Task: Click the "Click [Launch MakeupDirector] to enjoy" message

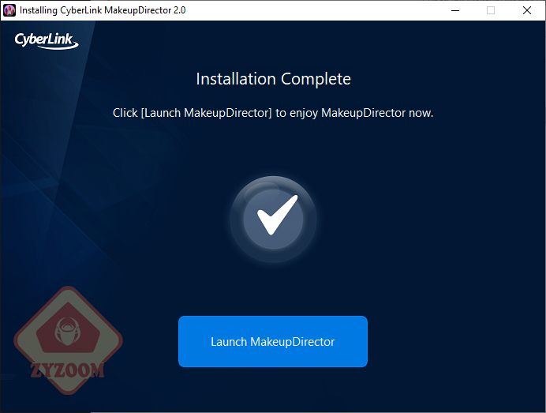Action: coord(273,113)
